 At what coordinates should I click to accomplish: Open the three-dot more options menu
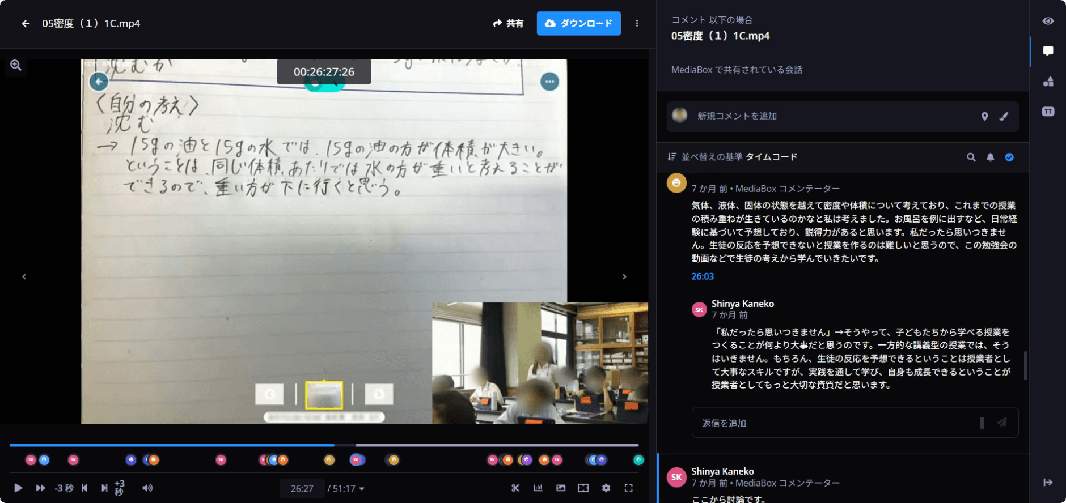tap(637, 23)
